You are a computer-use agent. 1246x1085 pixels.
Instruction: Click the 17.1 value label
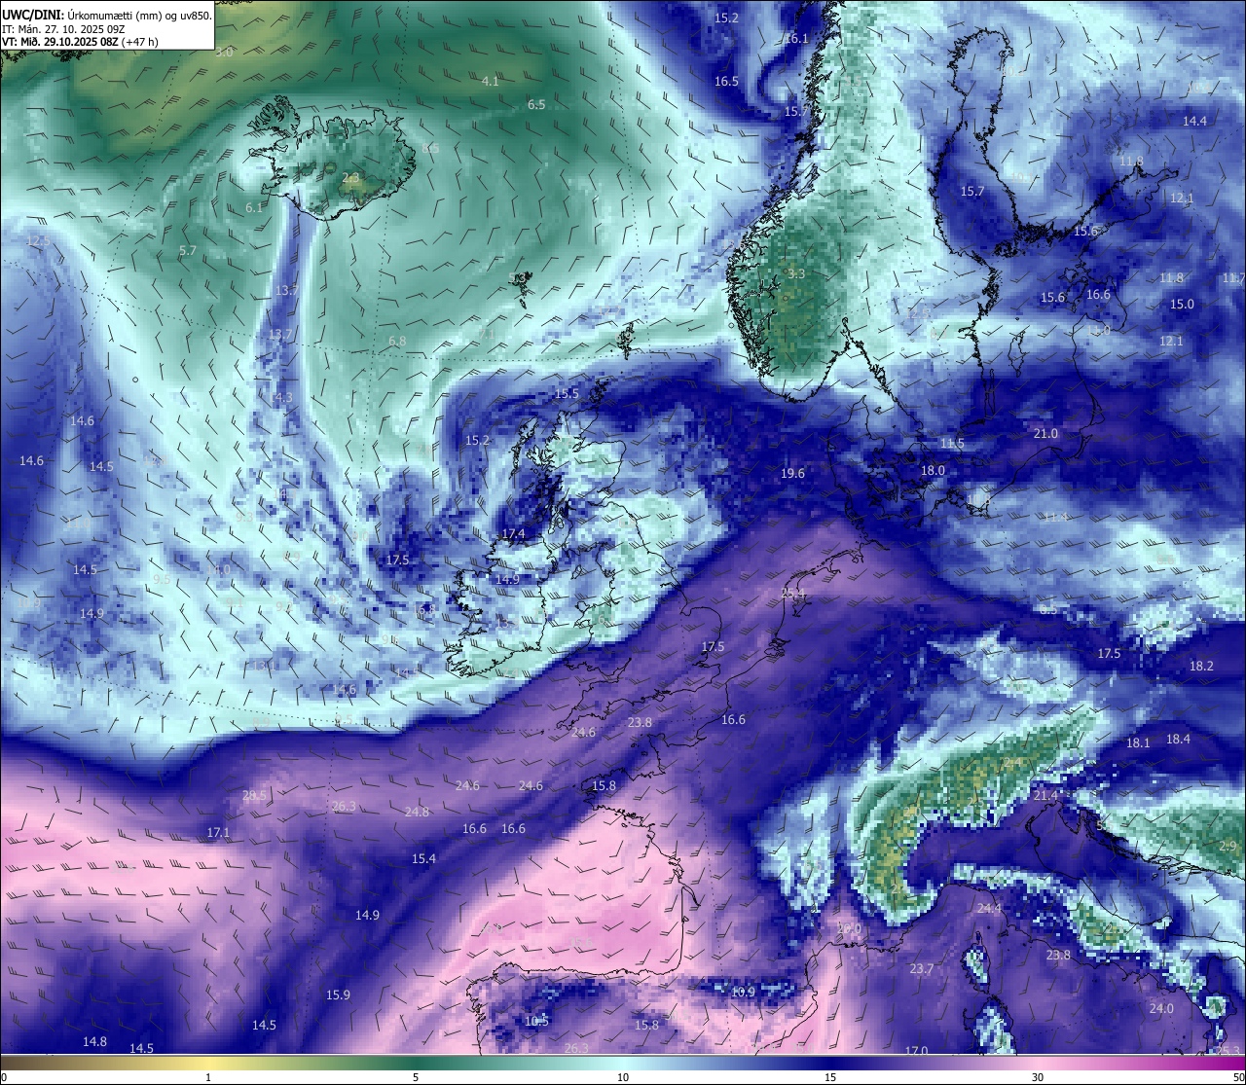218,833
